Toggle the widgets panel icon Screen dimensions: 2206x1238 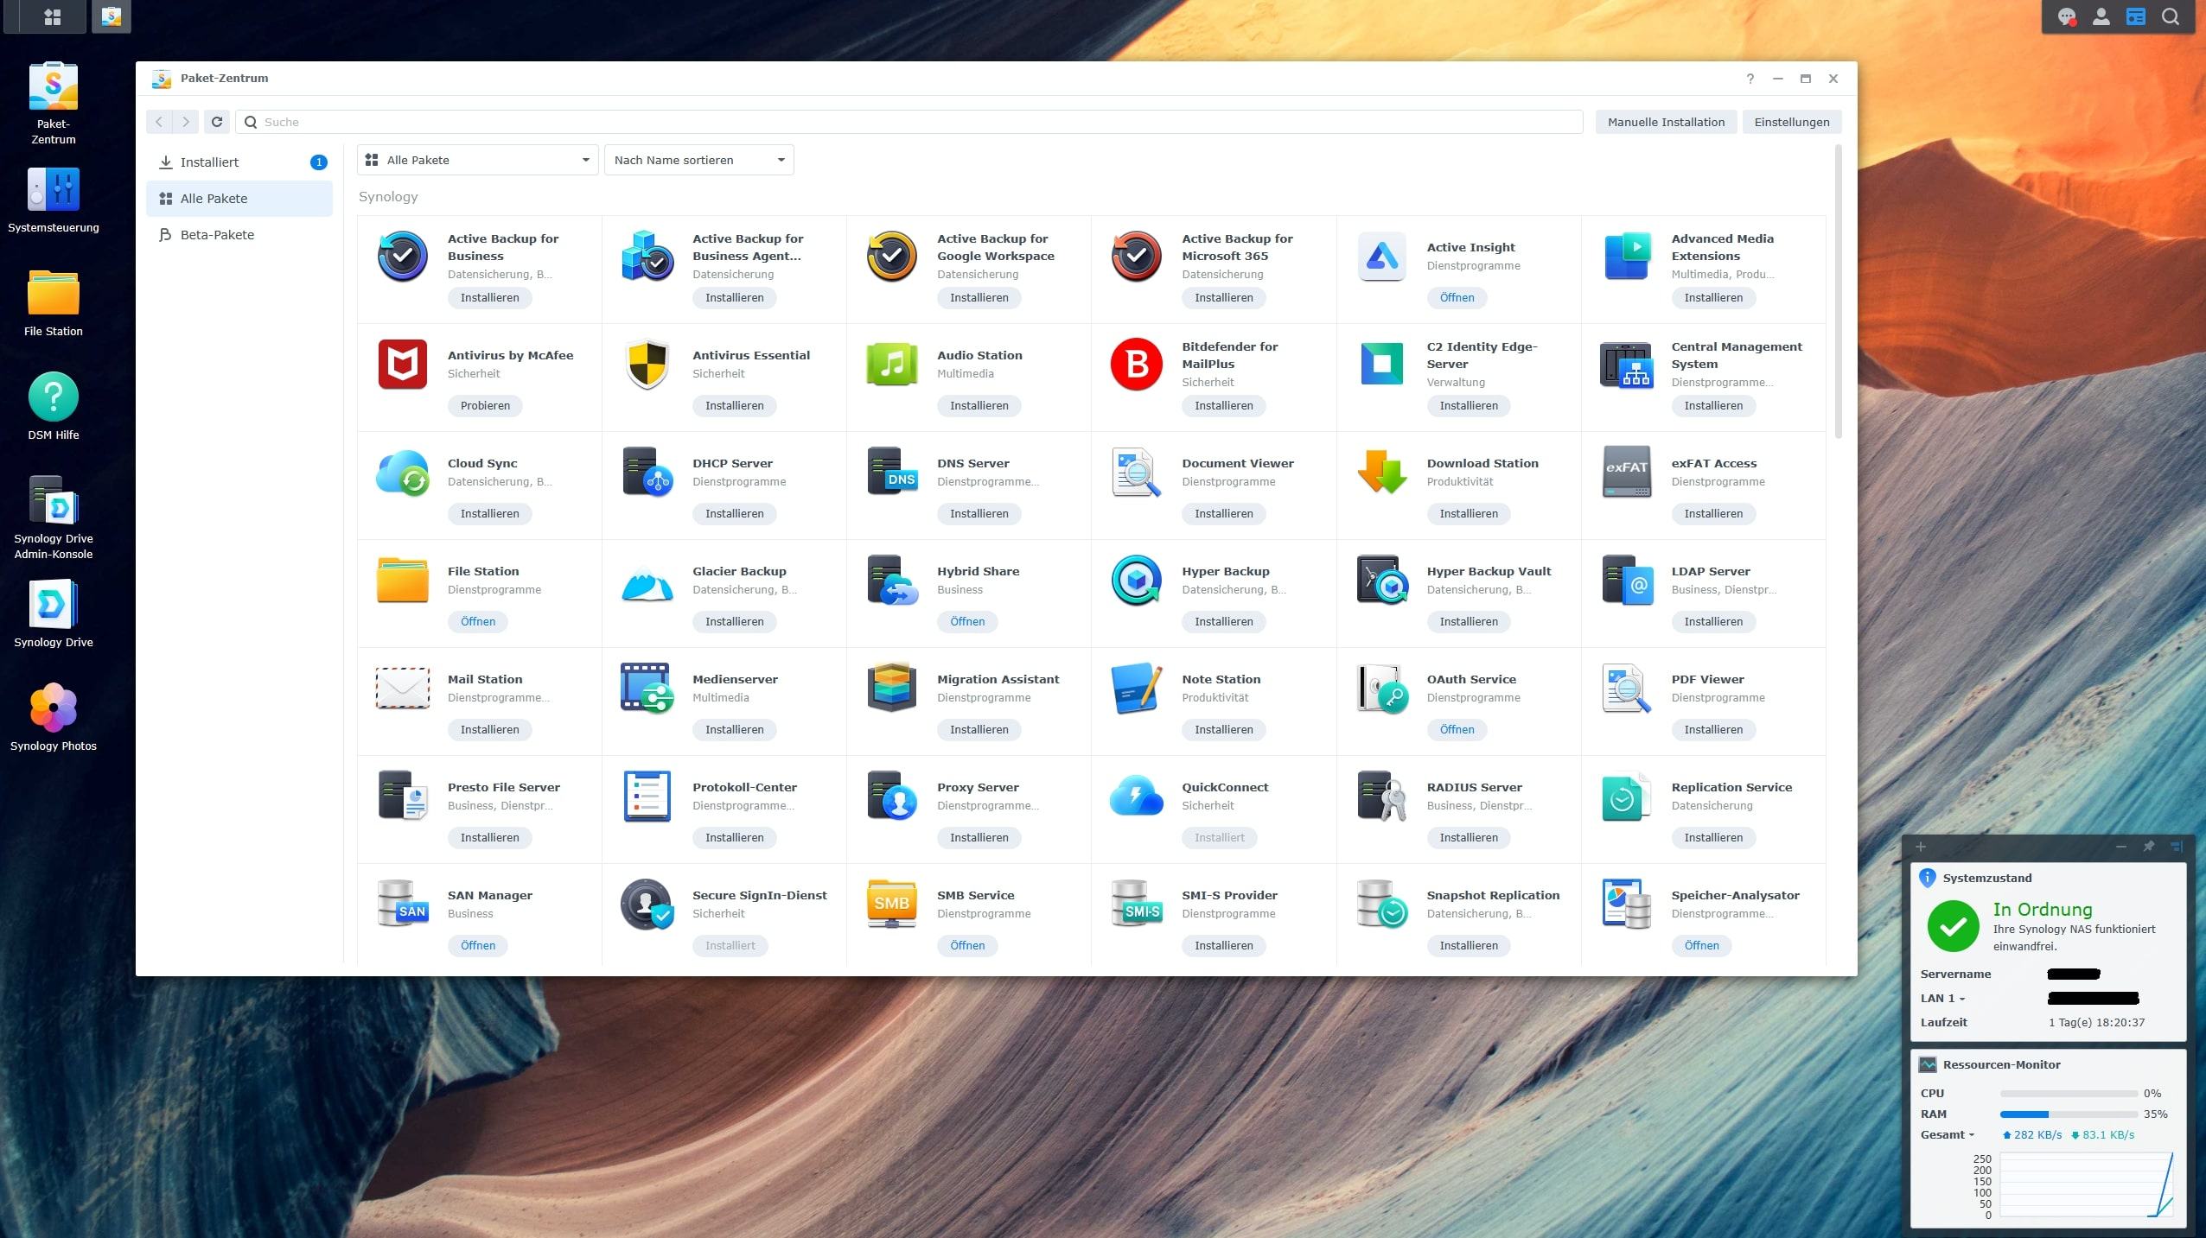(2136, 16)
